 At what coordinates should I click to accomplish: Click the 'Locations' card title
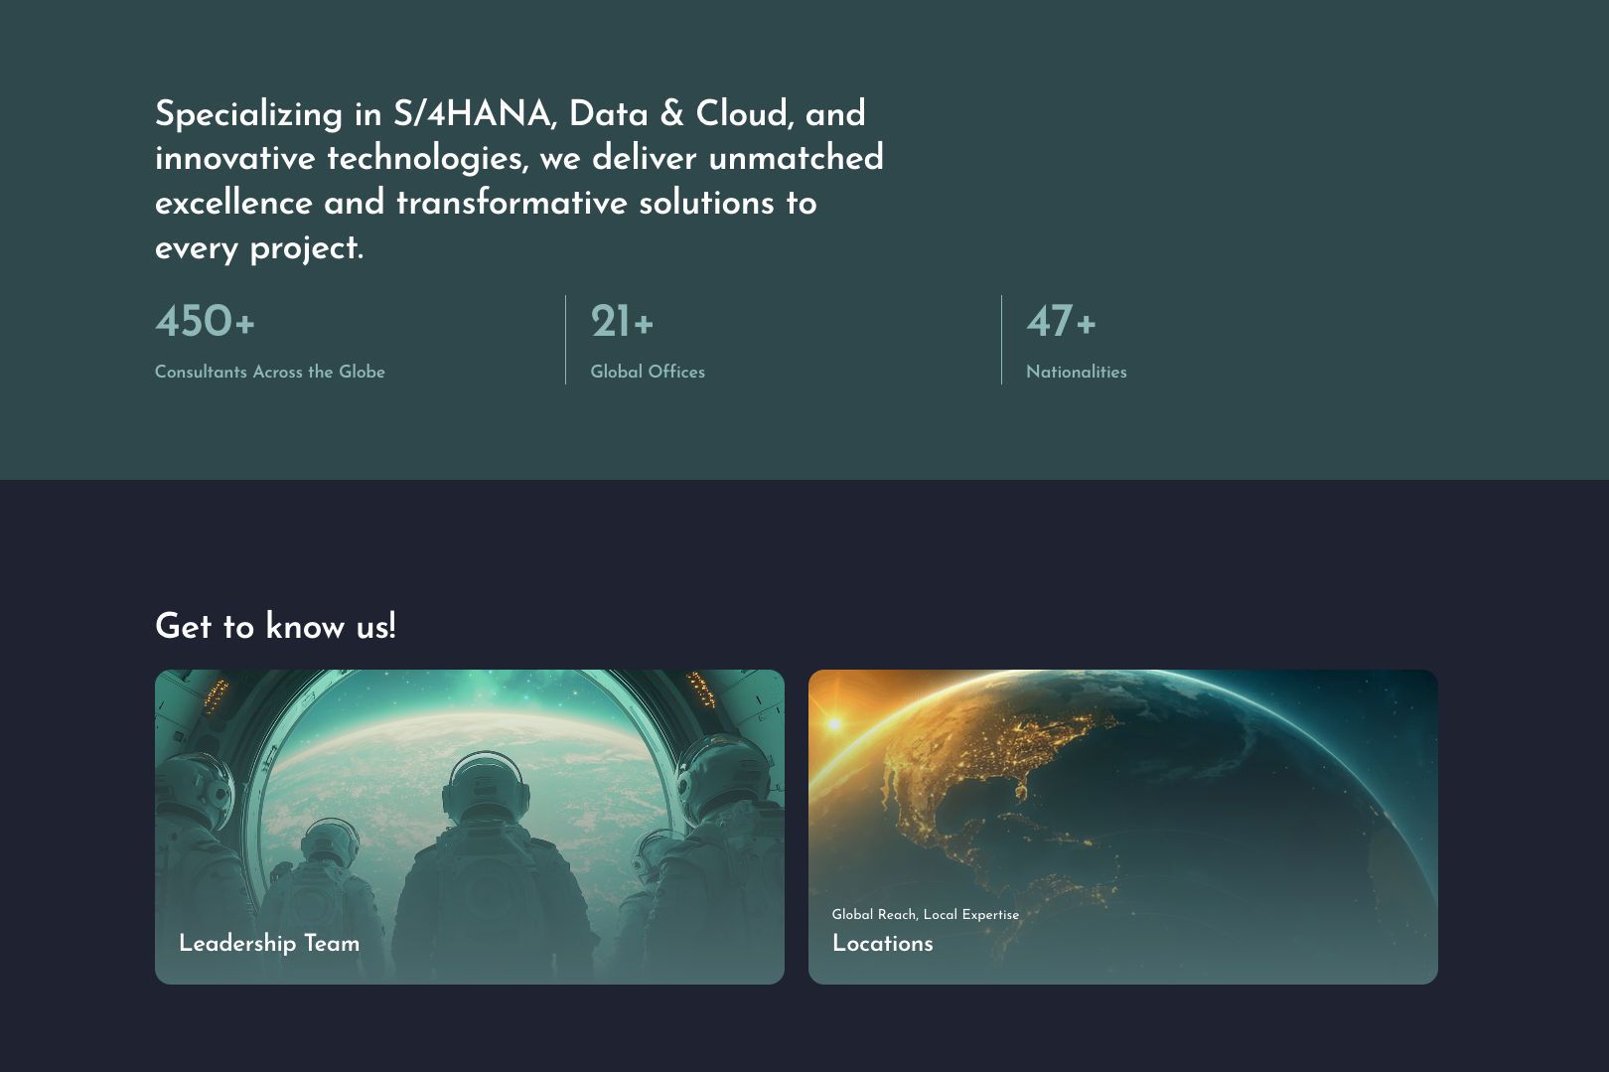pyautogui.click(x=883, y=944)
